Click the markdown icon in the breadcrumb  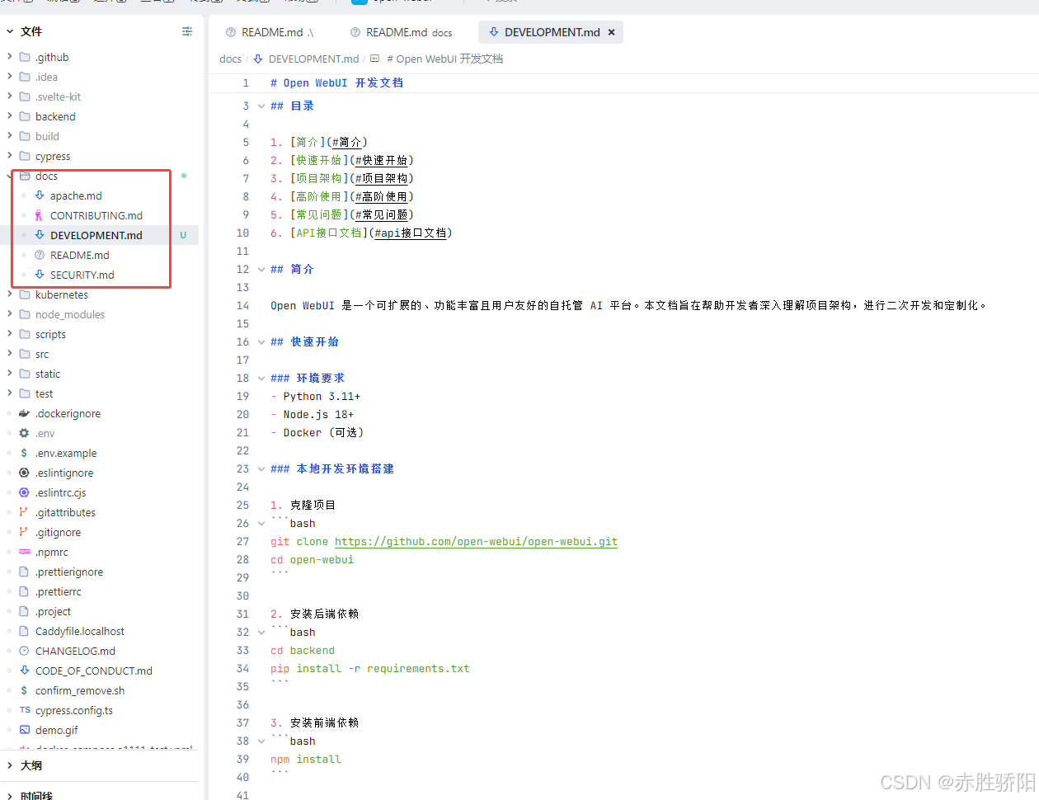(258, 59)
